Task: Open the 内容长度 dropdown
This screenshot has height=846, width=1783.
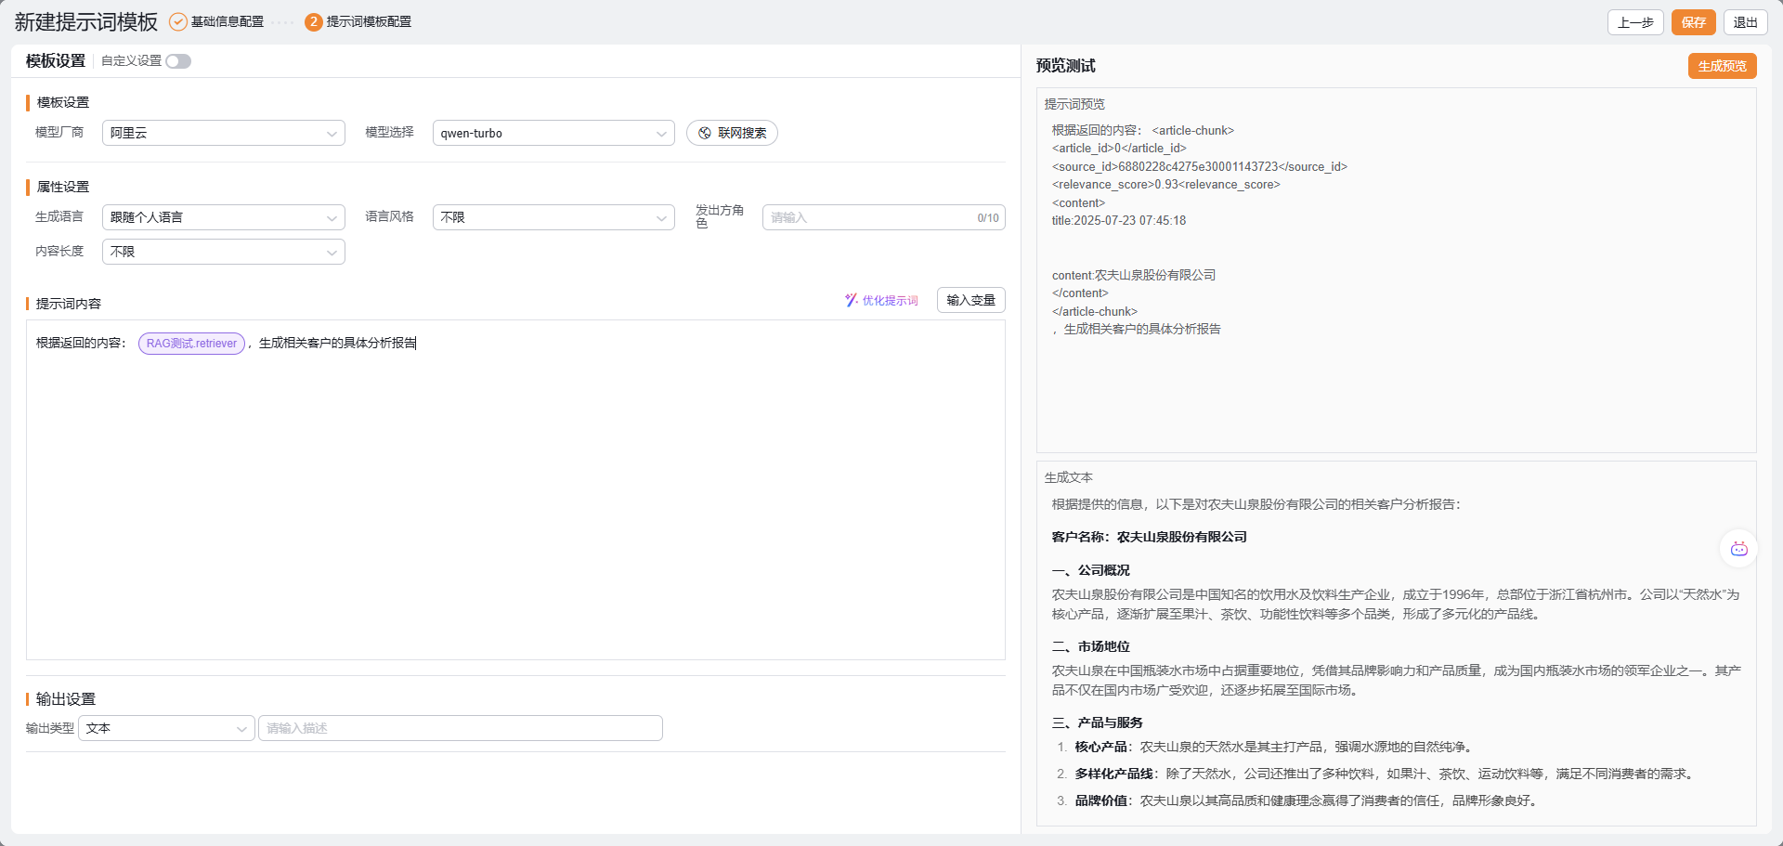Action: (223, 252)
